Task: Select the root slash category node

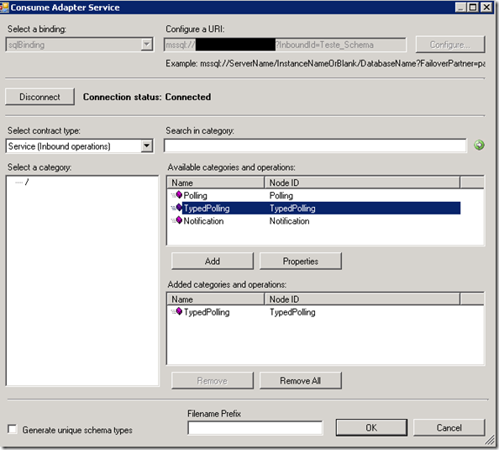Action: point(27,182)
